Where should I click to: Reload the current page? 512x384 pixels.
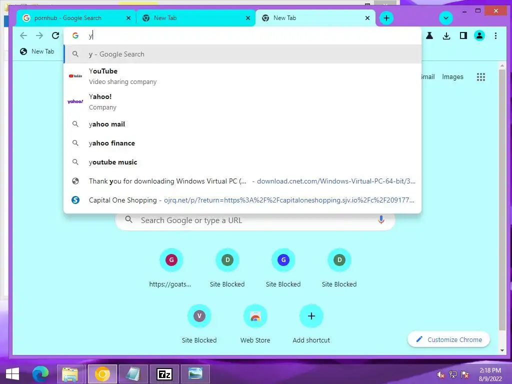coord(55,35)
